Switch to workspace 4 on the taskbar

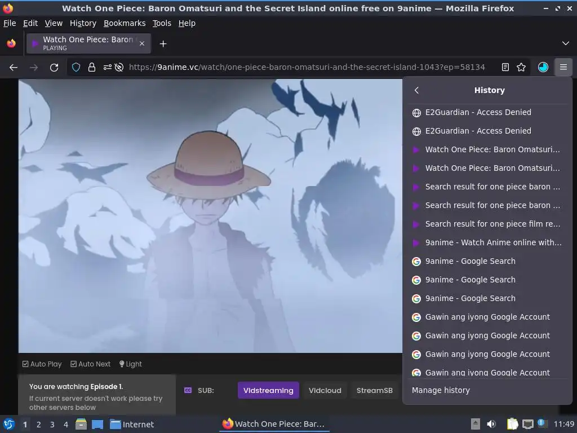pyautogui.click(x=66, y=425)
